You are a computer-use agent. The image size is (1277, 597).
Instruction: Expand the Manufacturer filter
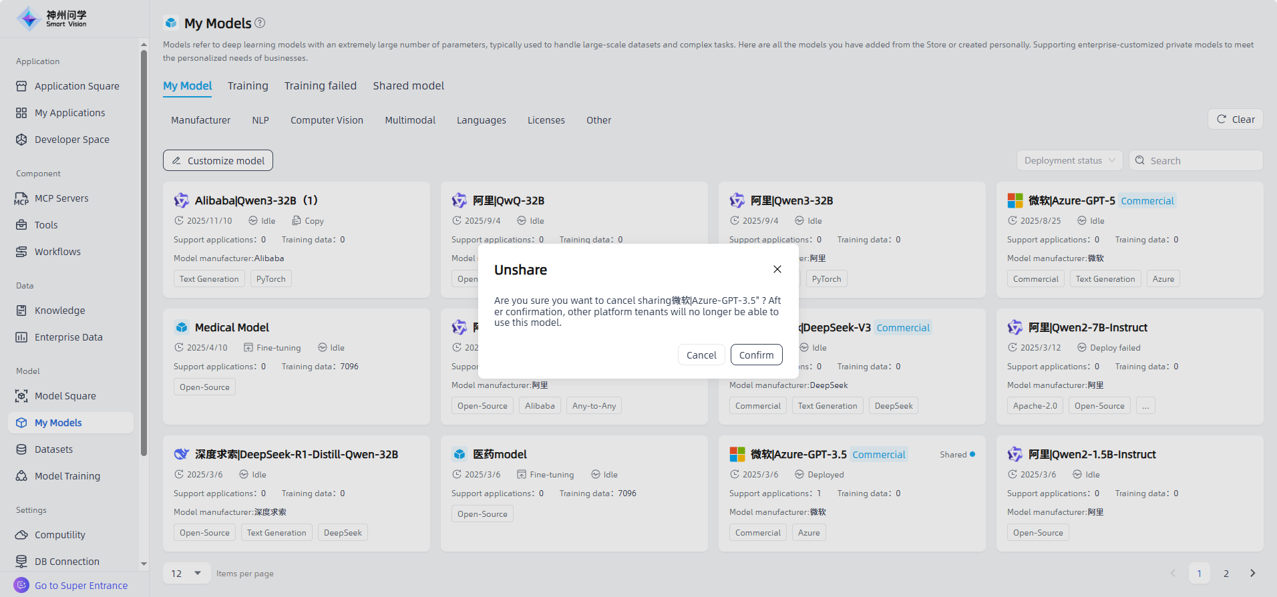(200, 120)
